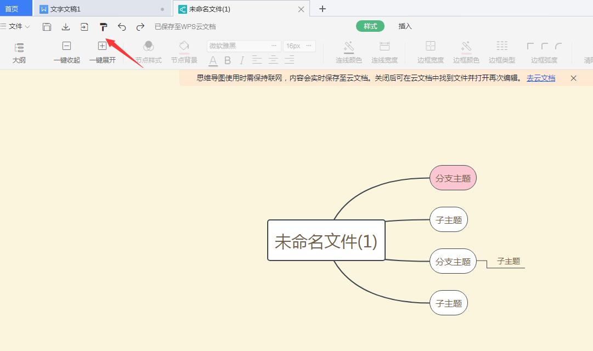Click the 样式 style button
Viewport: 593px width, 351px height.
370,26
